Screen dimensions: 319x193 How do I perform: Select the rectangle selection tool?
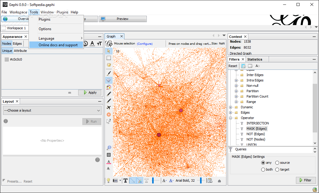coord(109,58)
